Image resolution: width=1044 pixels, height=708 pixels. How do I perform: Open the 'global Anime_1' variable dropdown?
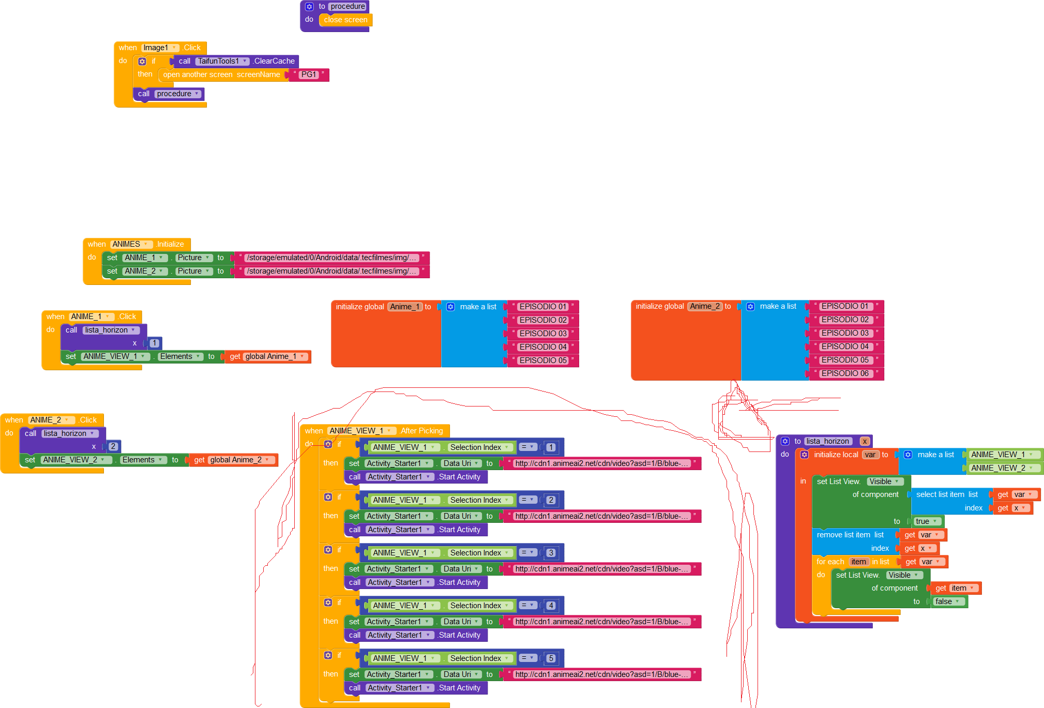(276, 356)
